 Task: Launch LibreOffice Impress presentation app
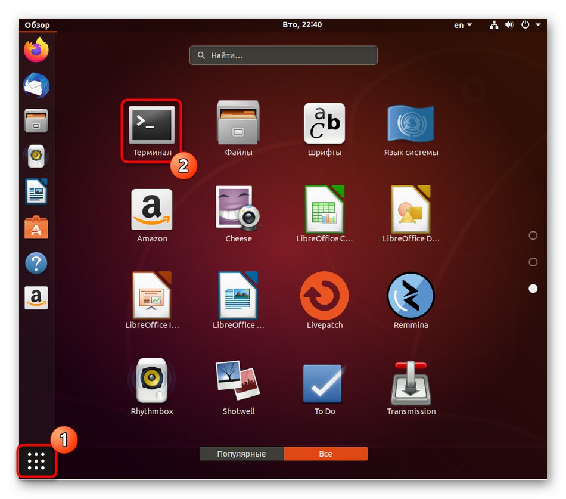(151, 300)
